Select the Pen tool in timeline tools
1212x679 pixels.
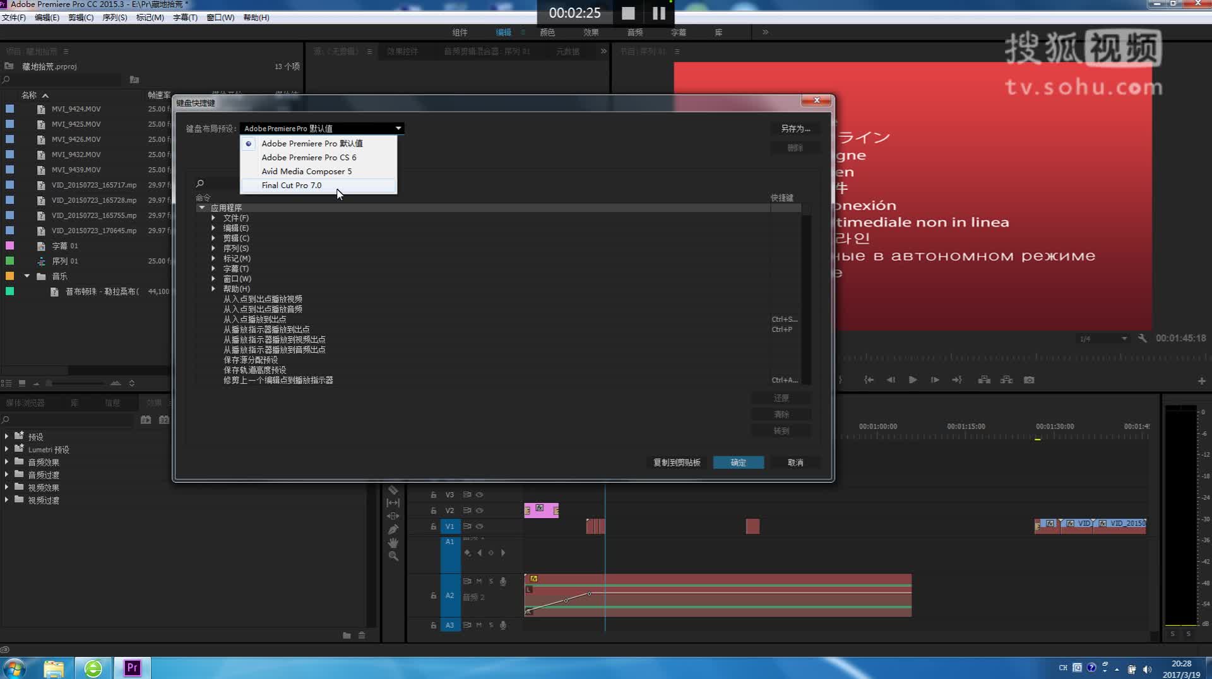click(x=393, y=529)
